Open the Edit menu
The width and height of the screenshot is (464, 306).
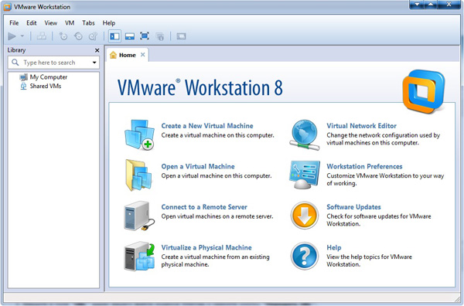tap(32, 22)
